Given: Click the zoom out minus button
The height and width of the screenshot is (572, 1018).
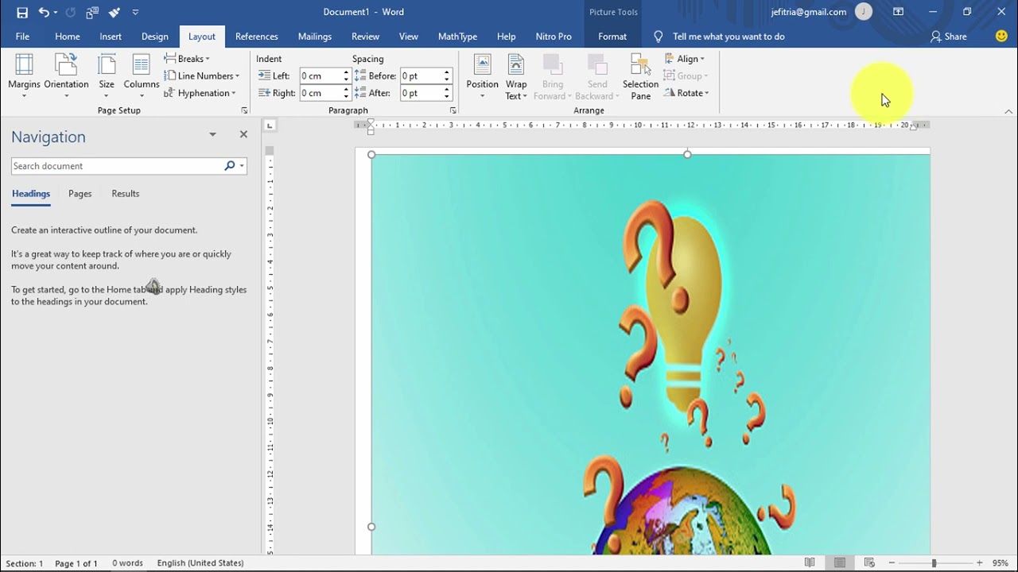Looking at the screenshot, I should click(x=892, y=562).
